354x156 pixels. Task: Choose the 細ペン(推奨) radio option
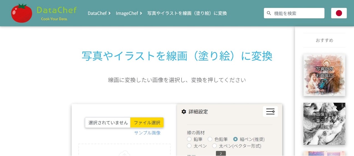(235, 139)
